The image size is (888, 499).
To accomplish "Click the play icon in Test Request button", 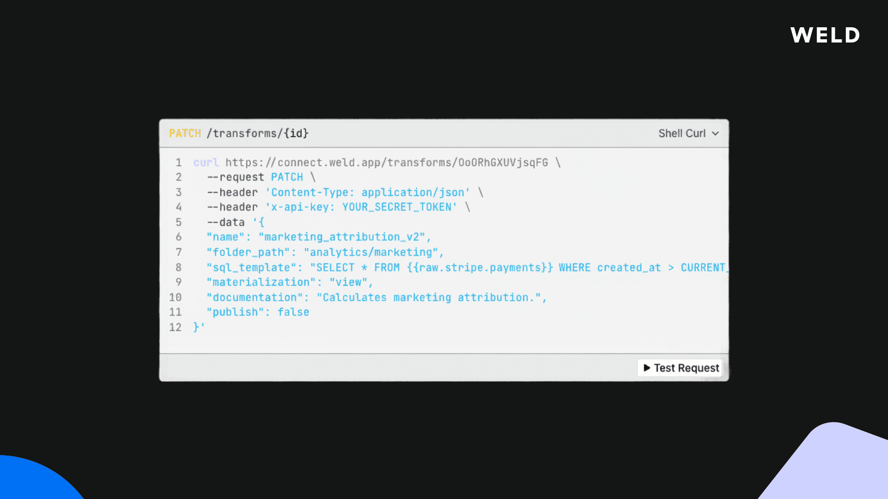I will click(x=647, y=368).
